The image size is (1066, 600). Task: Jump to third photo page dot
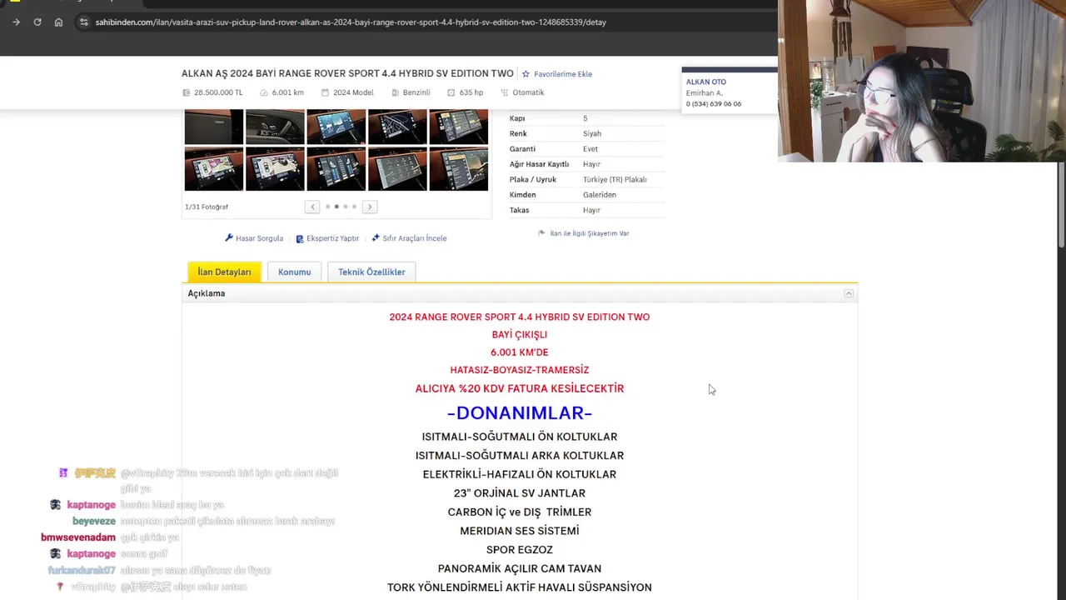pyautogui.click(x=345, y=207)
